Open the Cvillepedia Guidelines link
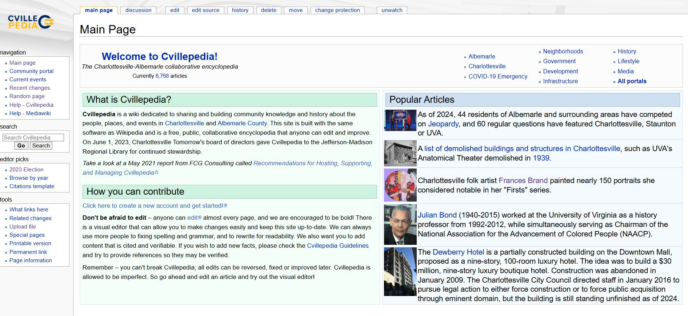 tap(338, 246)
